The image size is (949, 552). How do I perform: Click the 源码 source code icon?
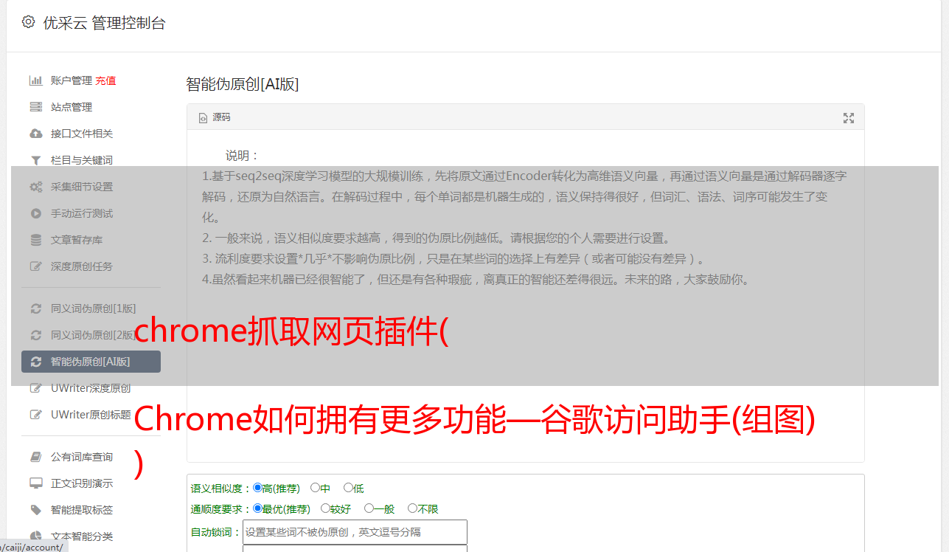click(203, 118)
